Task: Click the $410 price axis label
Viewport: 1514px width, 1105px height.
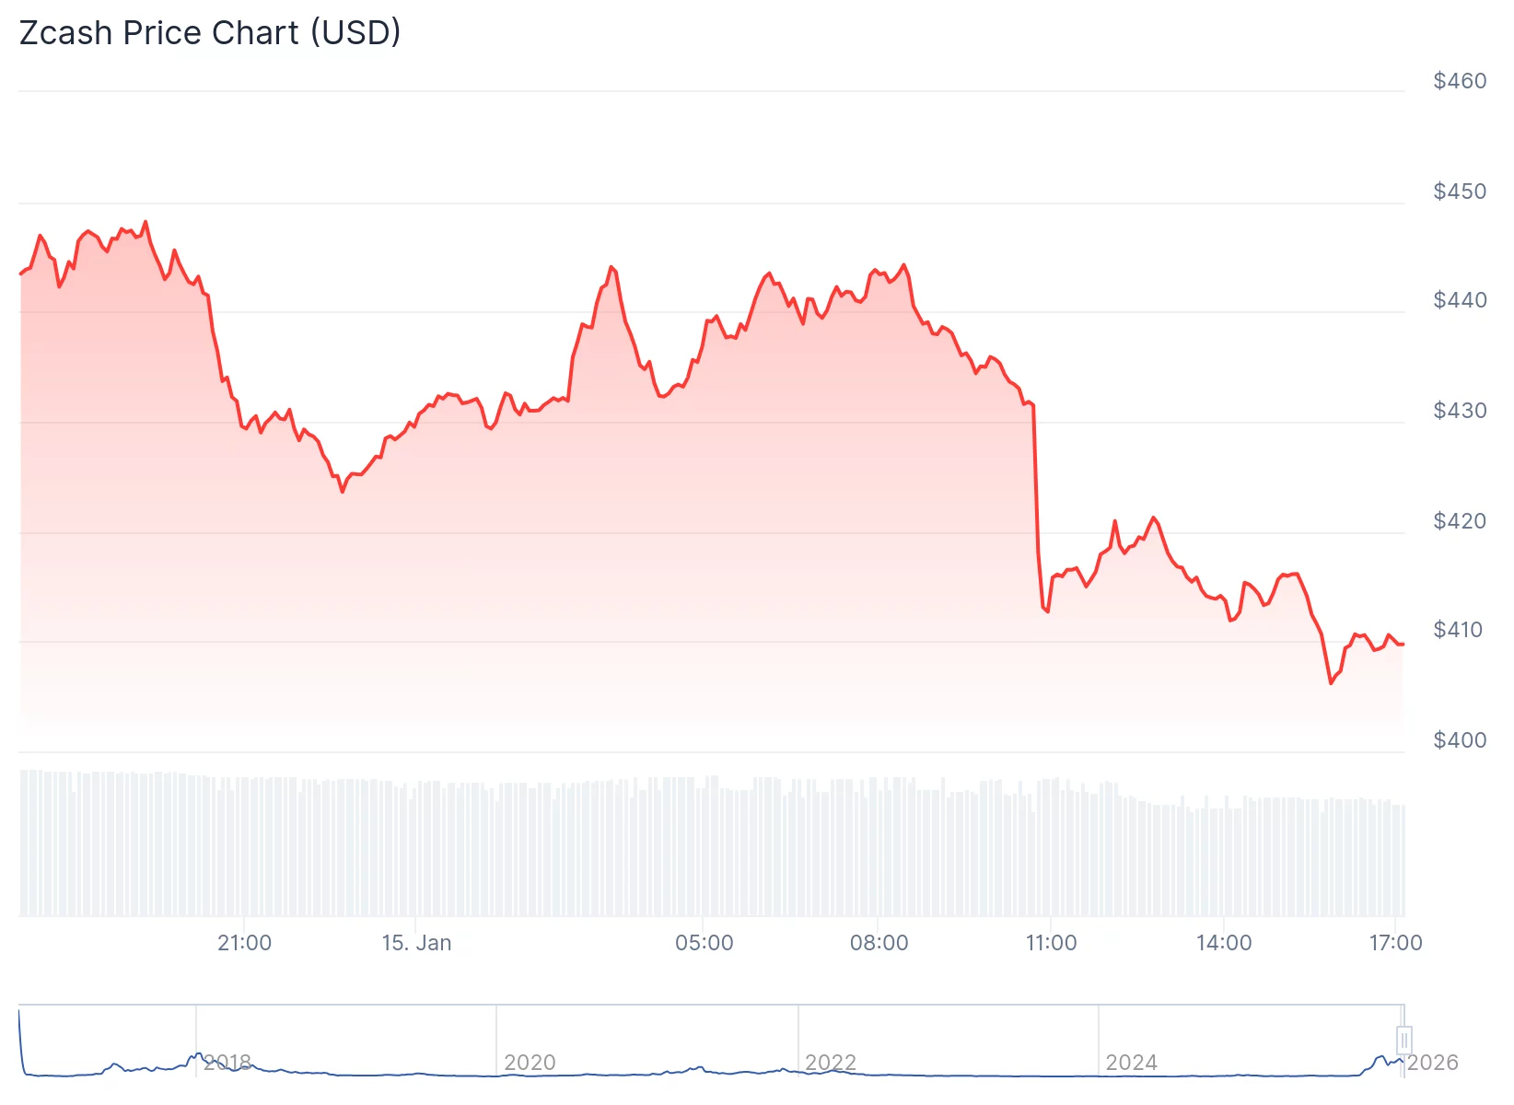Action: coord(1460,630)
